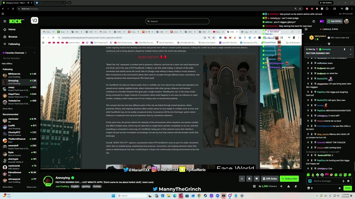The width and height of the screenshot is (355, 199).
Task: Open MDSwervin channel in Following list
Action: tap(19, 75)
